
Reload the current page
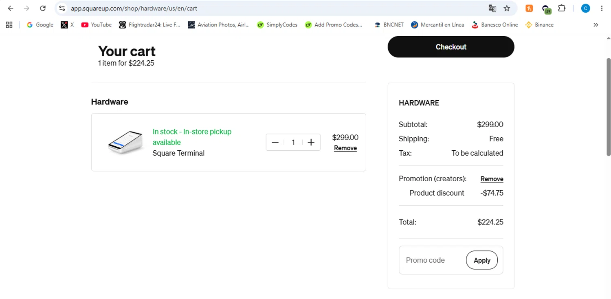coord(43,8)
